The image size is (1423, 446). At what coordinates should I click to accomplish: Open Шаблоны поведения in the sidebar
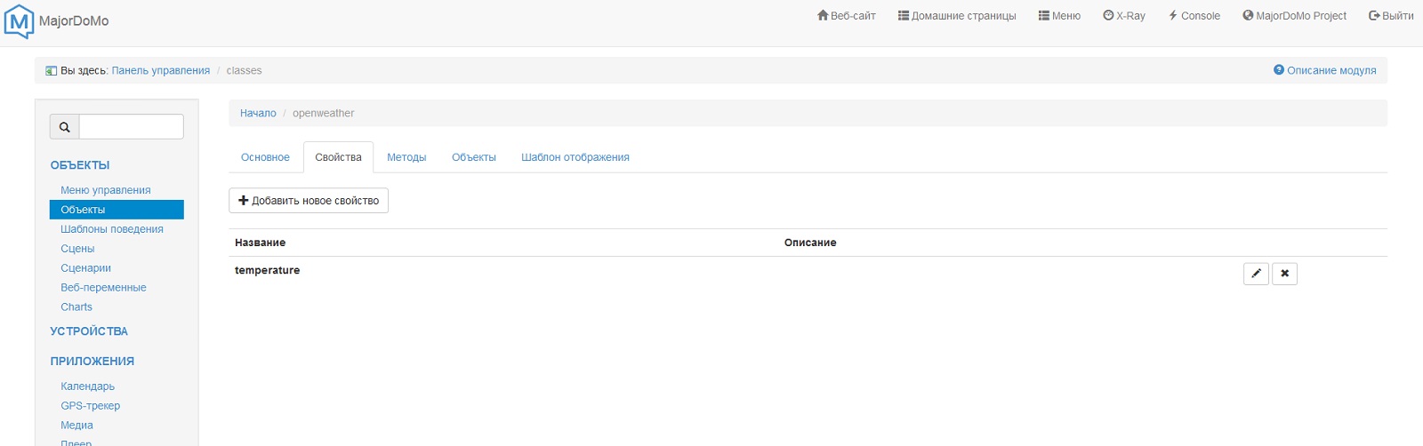click(112, 229)
